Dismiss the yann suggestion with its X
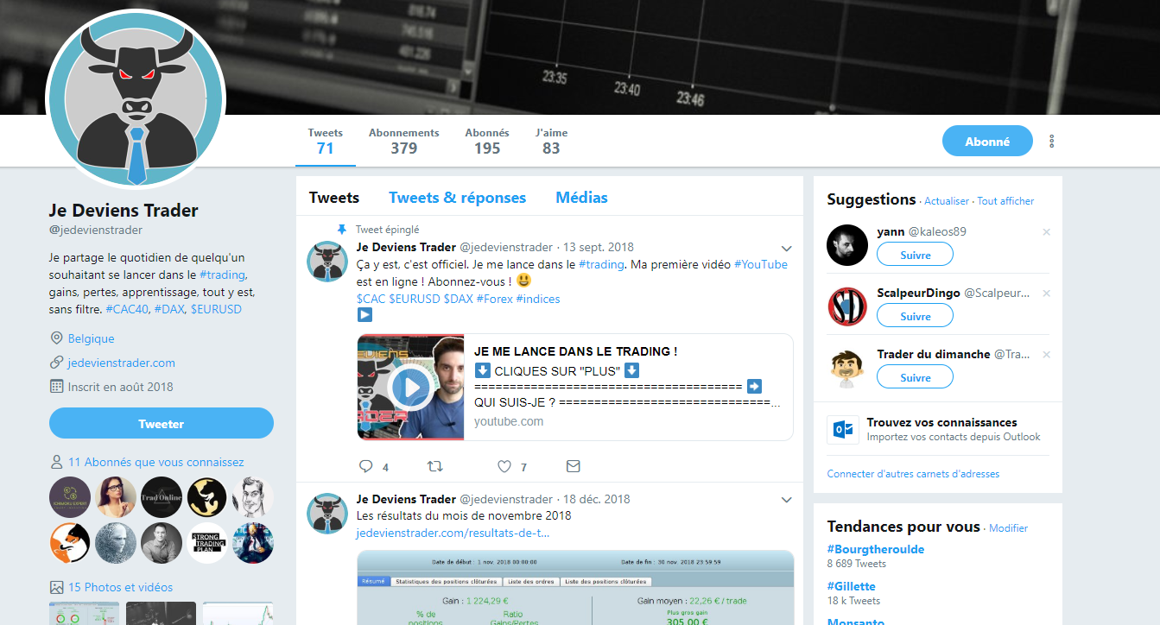Viewport: 1160px width, 625px height. (x=1046, y=232)
